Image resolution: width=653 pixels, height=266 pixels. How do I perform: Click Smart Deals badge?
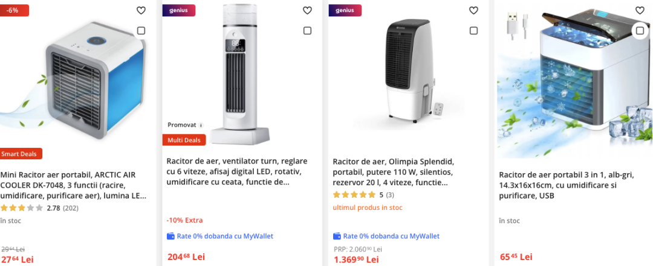click(x=21, y=154)
